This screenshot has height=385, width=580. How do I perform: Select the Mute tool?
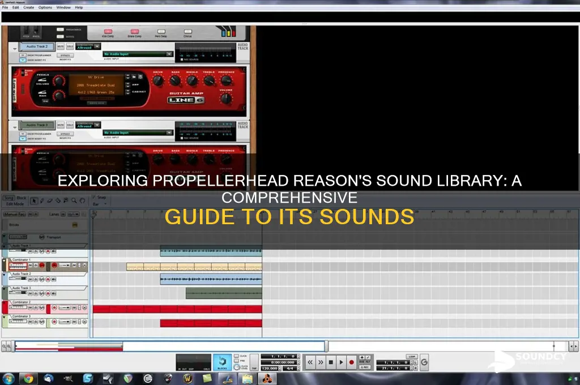pyautogui.click(x=66, y=201)
